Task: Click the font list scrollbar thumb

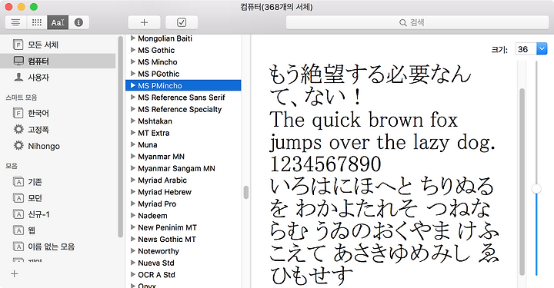Action: 246,193
